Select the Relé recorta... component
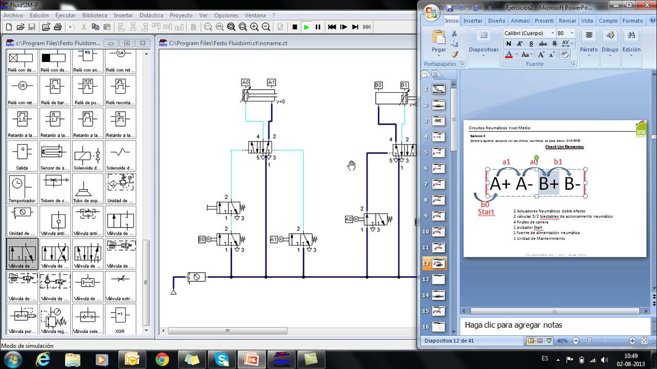The height and width of the screenshot is (369, 657). tap(120, 91)
